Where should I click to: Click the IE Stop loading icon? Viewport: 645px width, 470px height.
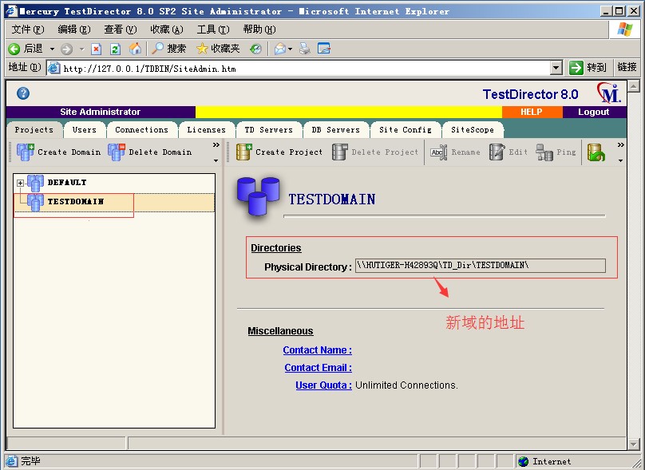pos(96,49)
